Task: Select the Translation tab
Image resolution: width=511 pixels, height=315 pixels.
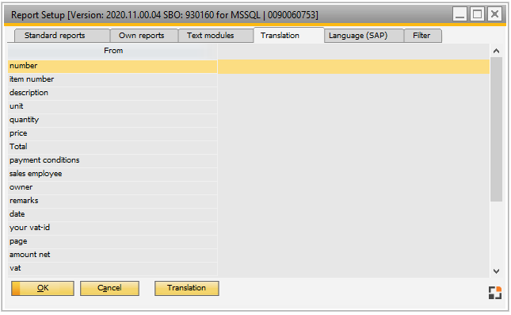Action: (288, 35)
